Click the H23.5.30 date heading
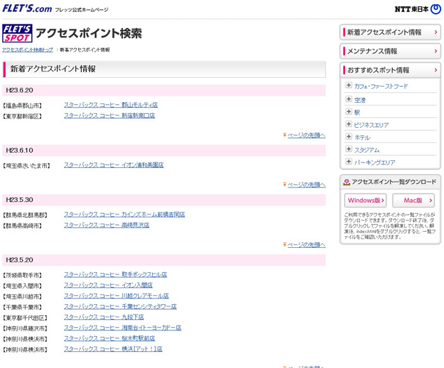This screenshot has width=444, height=368. tap(19, 200)
